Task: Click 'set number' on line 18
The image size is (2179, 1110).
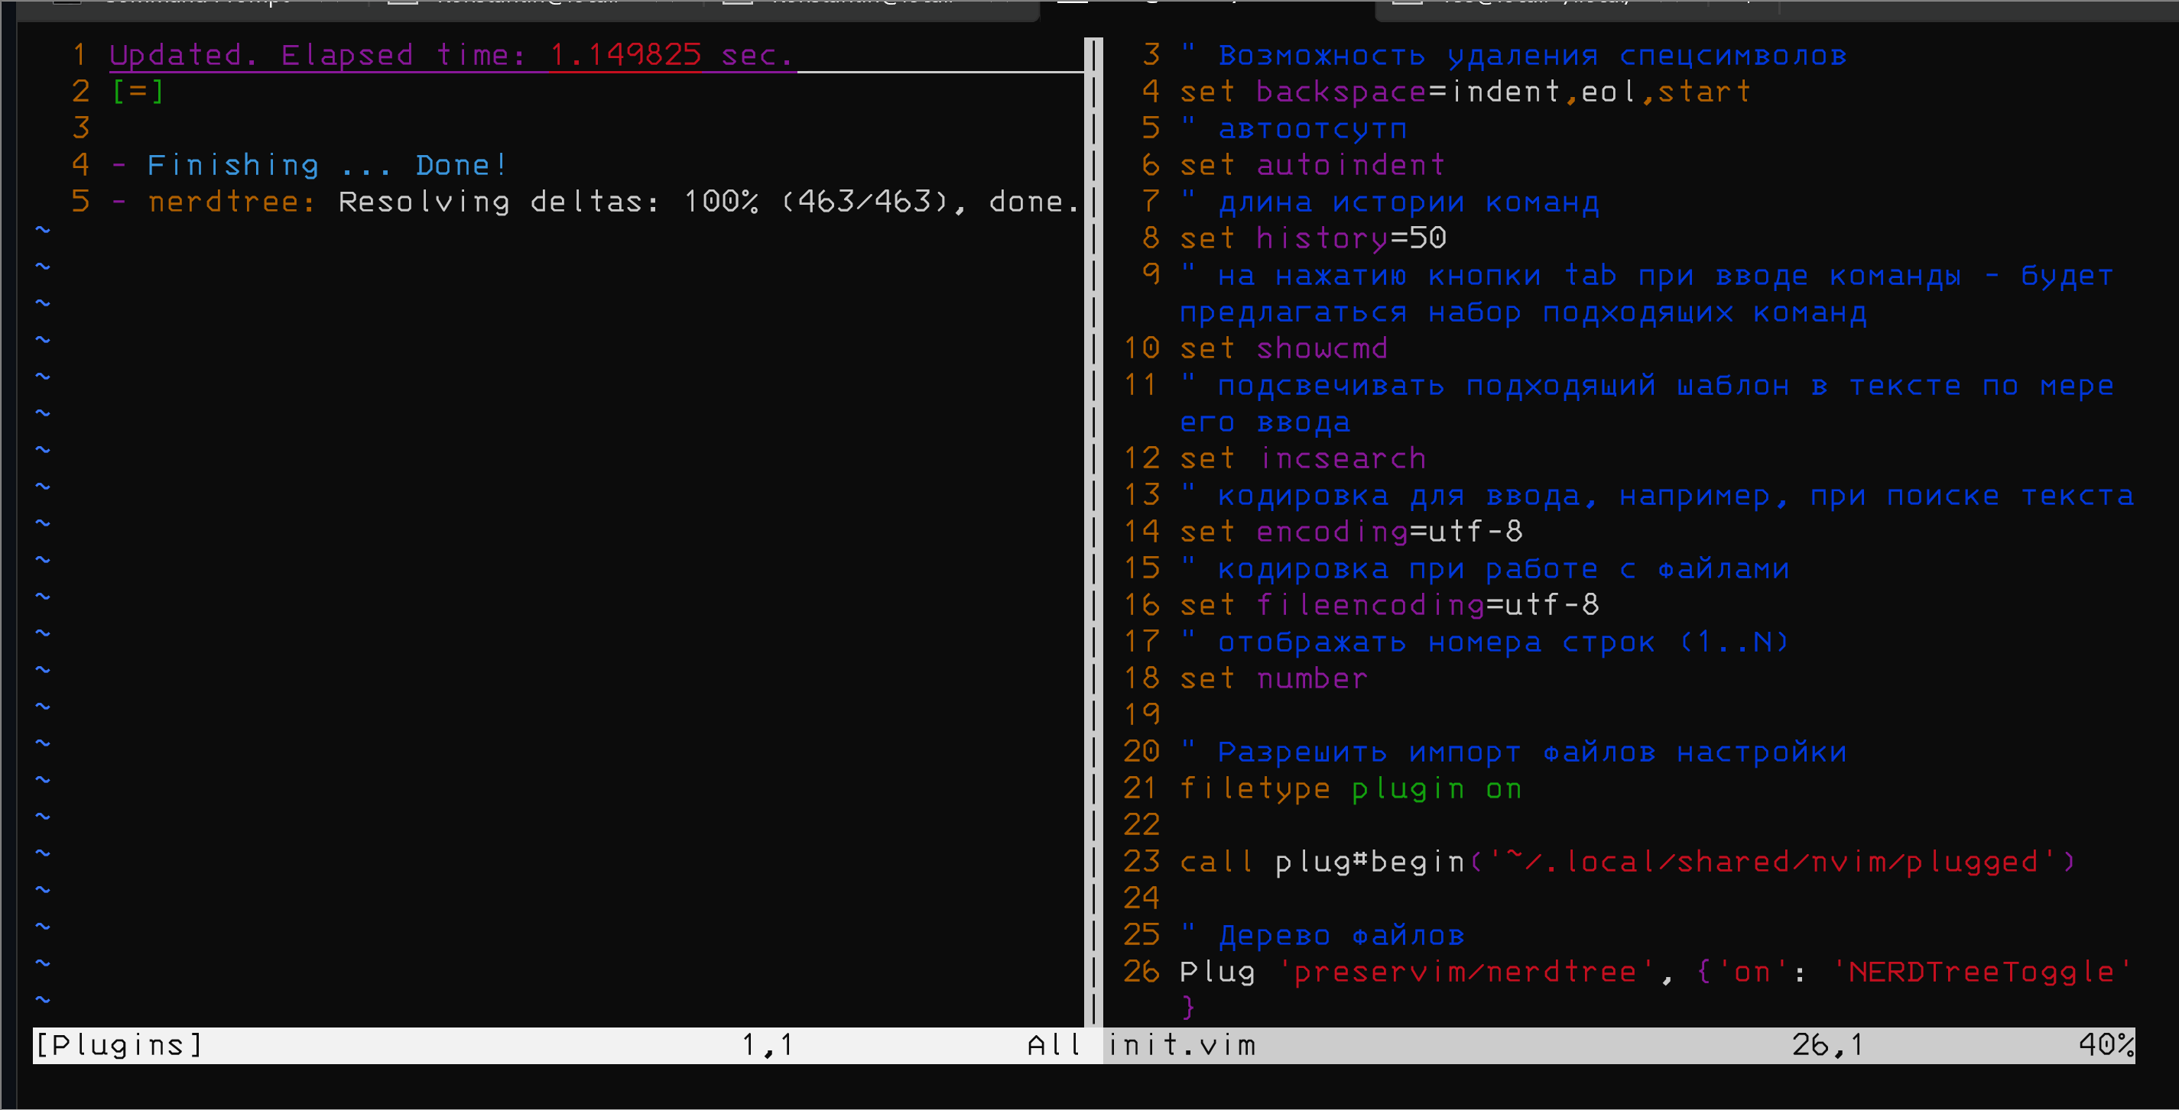Action: tap(1273, 679)
